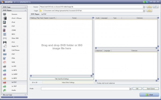161x100 pixels.
Task: Select the PSP console icon
Action: (5, 26)
